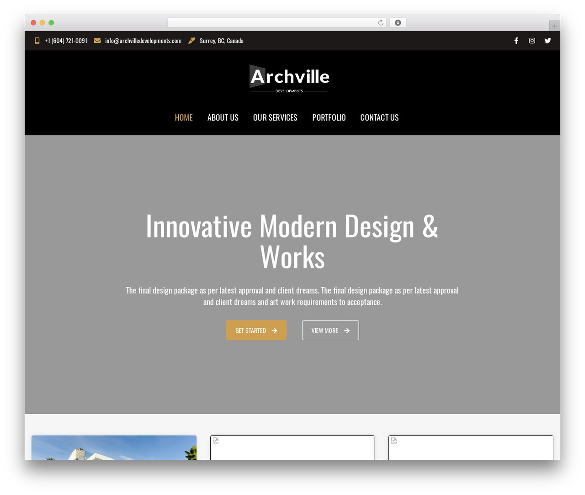The width and height of the screenshot is (585, 495).
Task: Open the About Us menu item
Action: (223, 117)
